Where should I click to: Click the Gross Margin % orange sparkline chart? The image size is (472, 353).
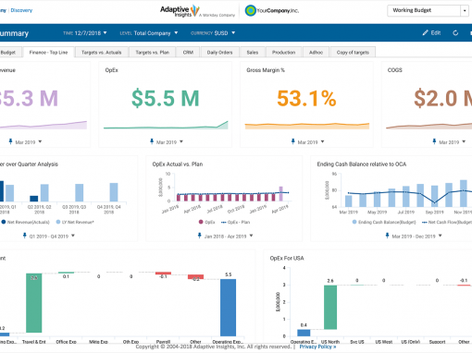coord(307,126)
